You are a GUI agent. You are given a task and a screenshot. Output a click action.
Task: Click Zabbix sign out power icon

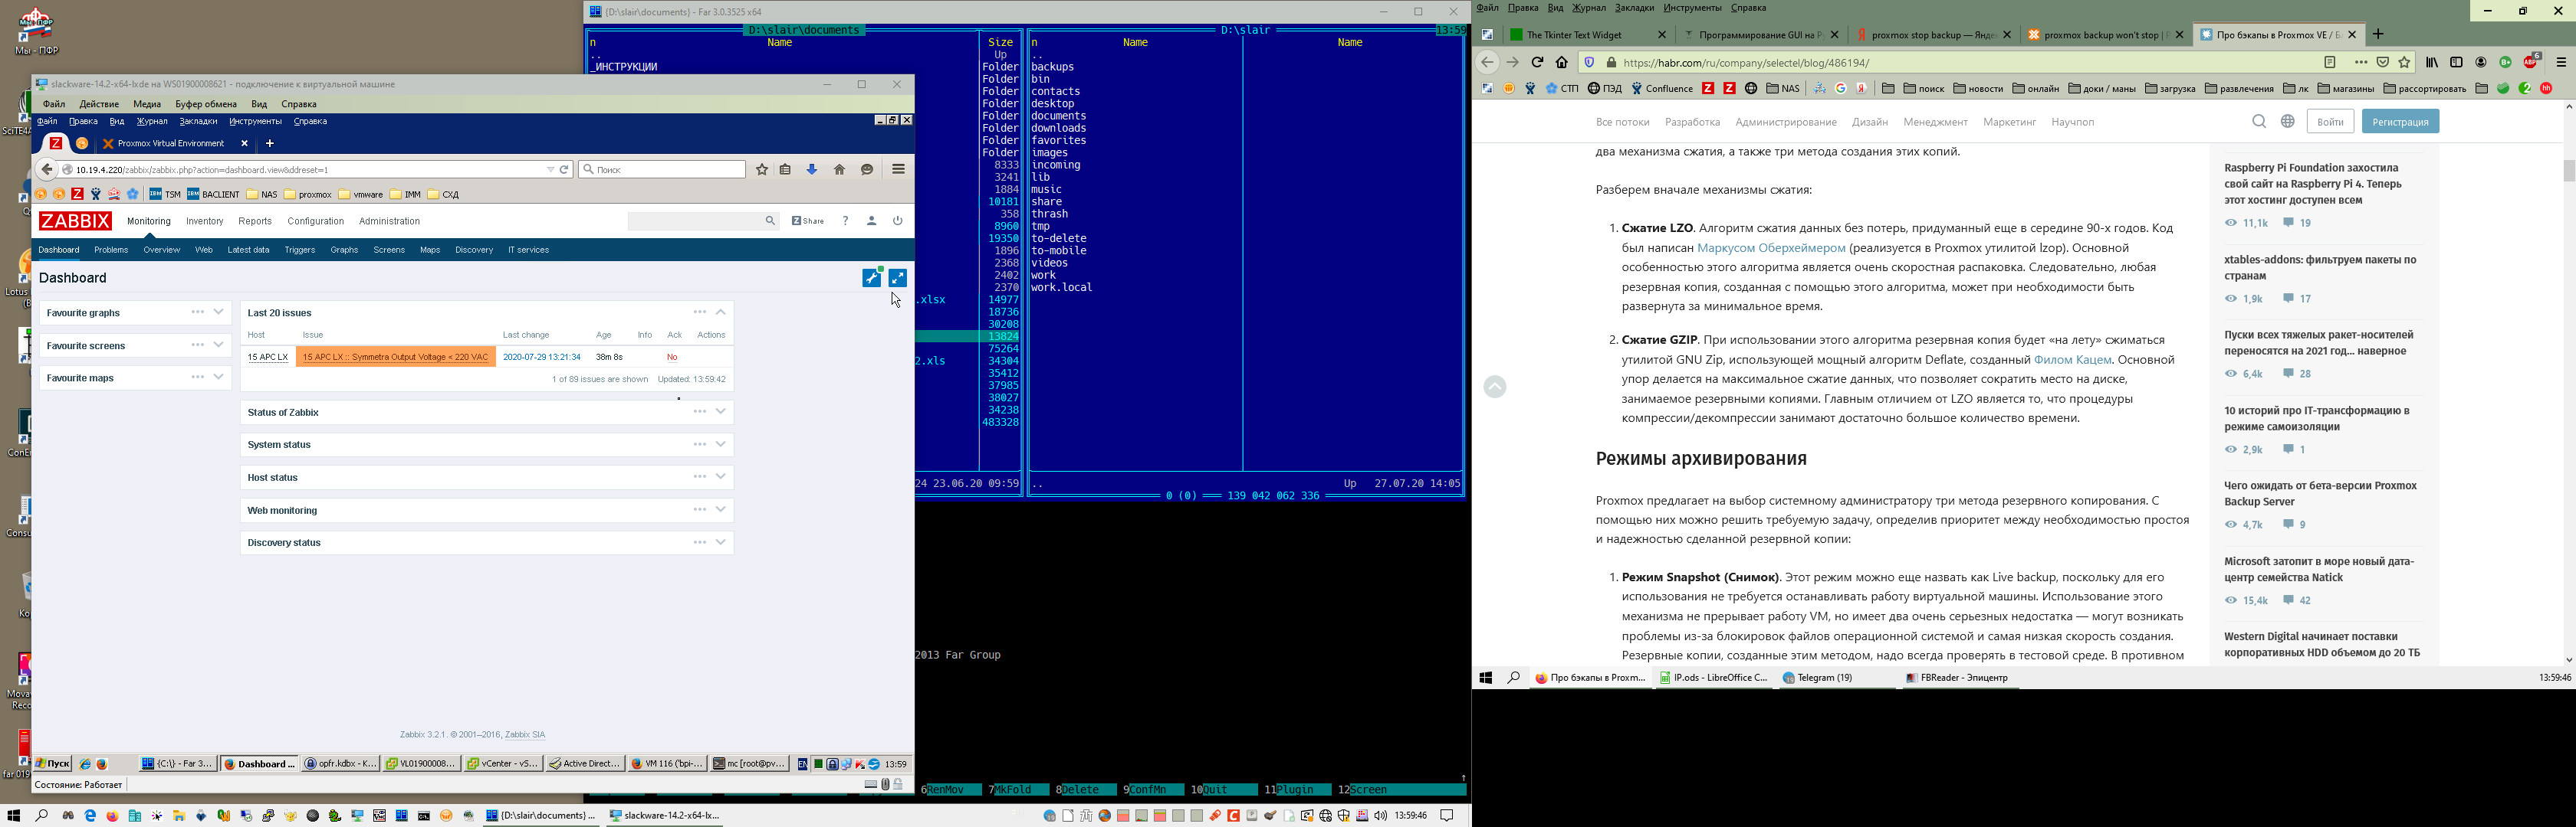coord(898,221)
